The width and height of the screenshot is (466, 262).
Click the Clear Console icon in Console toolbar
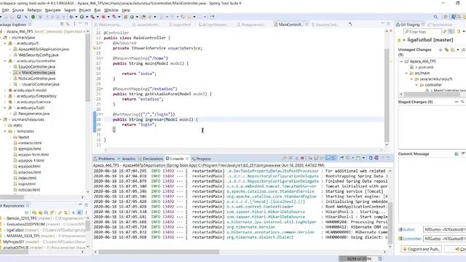[310, 158]
